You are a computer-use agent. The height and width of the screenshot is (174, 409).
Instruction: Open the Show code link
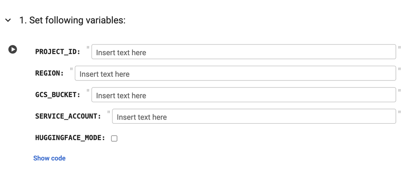pos(49,158)
